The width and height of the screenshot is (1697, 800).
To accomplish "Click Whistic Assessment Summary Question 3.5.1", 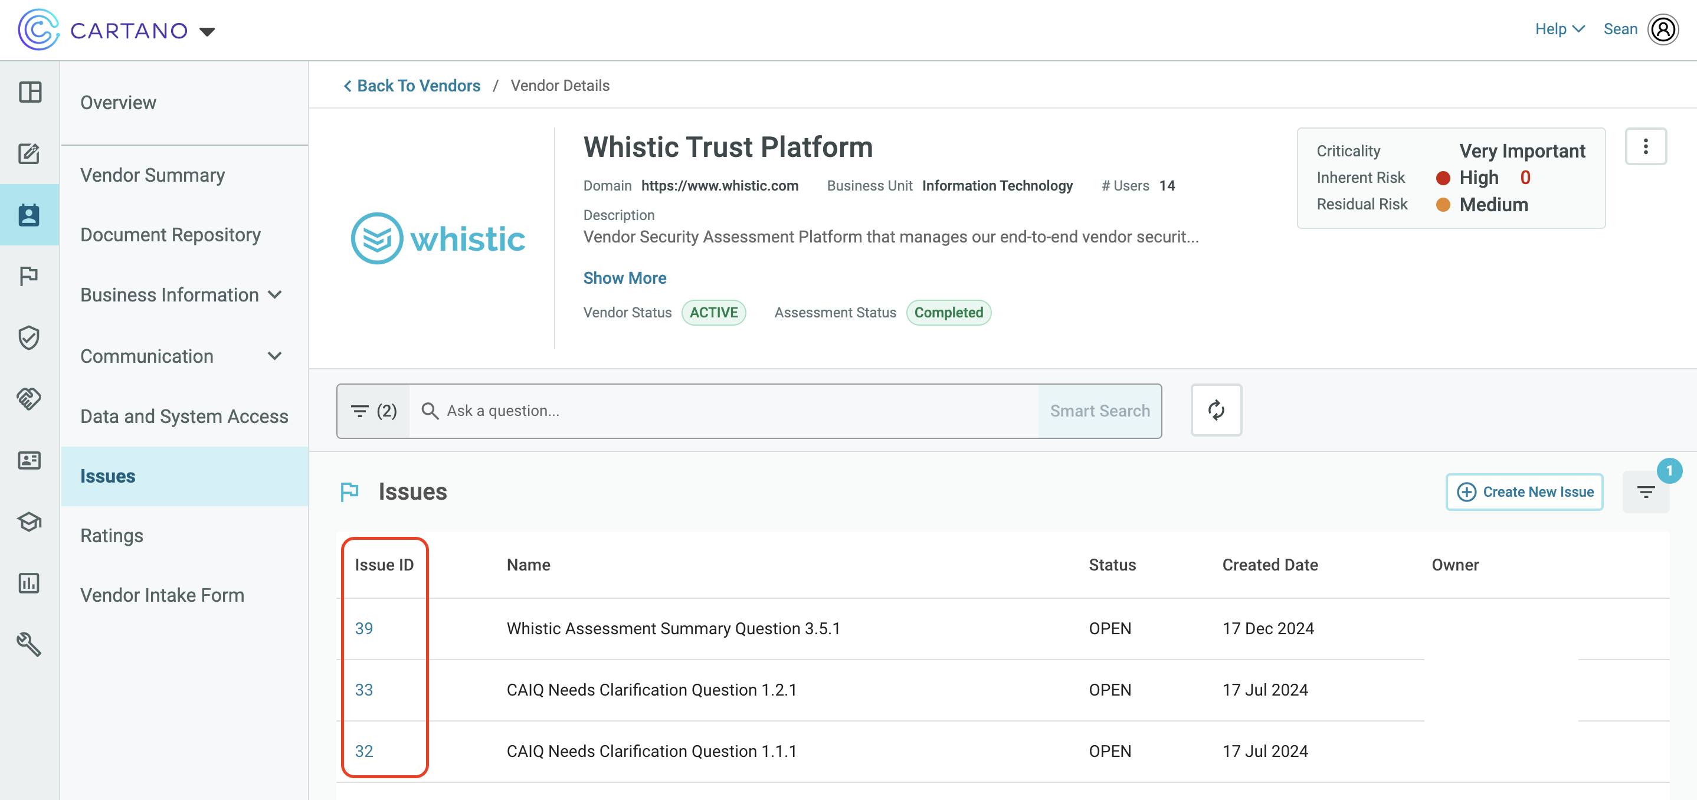I will coord(673,629).
